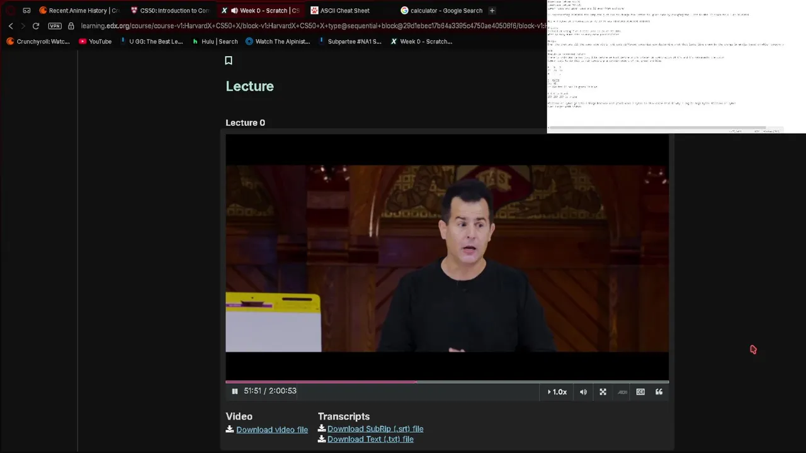The width and height of the screenshot is (806, 453).
Task: Mute the video volume speaker icon
Action: pos(583,392)
